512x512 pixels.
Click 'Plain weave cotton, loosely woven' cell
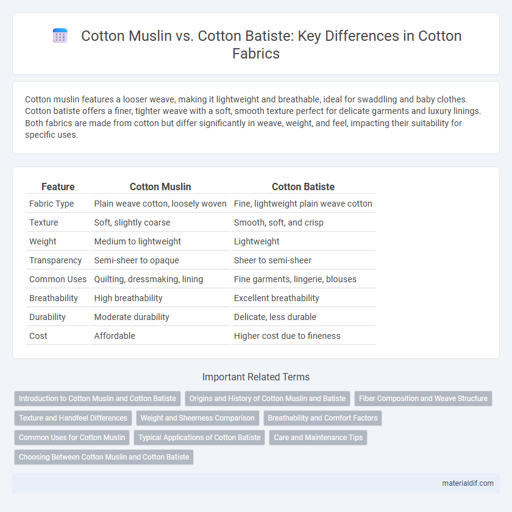pos(160,204)
